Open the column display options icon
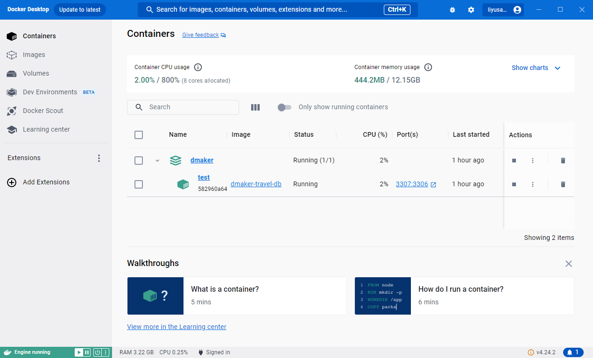593x358 pixels. (x=255, y=107)
